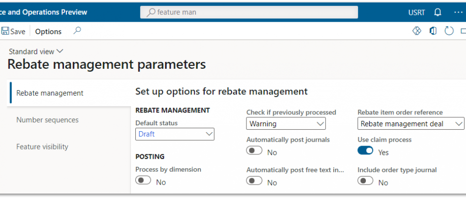Open the toolbar search magnifier icon
The height and width of the screenshot is (198, 466).
tap(77, 31)
